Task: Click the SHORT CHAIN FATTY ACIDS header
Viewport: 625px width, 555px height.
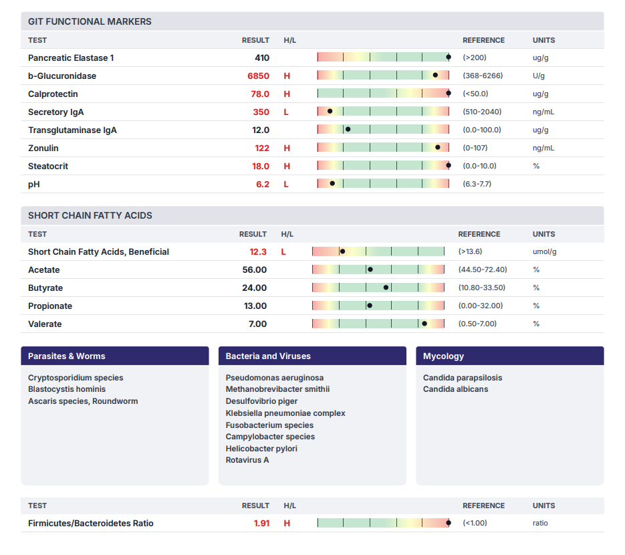Action: (312, 216)
